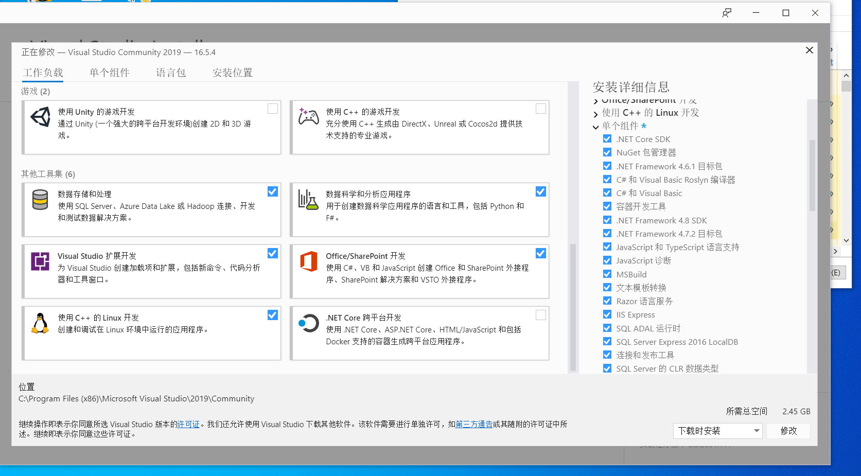
Task: Maximize the Visual Studio Installer window
Action: pyautogui.click(x=785, y=13)
